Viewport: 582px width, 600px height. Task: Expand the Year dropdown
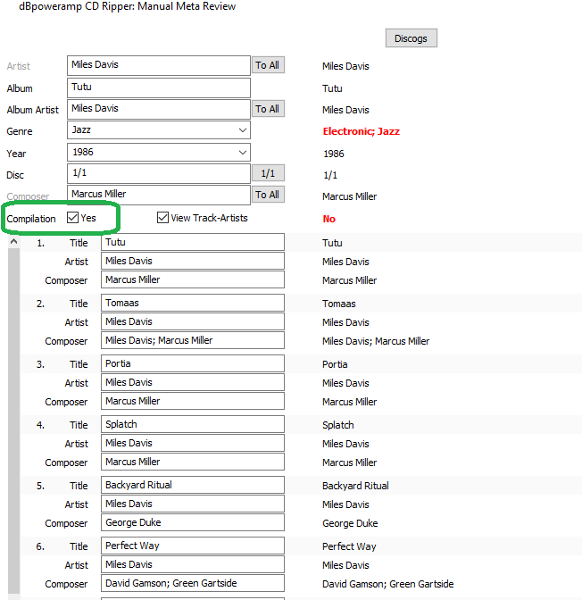point(243,153)
